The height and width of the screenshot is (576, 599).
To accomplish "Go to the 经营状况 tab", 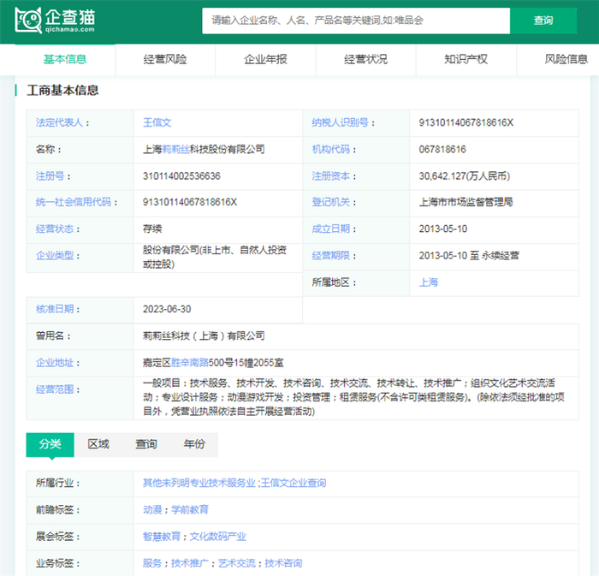I will click(365, 59).
